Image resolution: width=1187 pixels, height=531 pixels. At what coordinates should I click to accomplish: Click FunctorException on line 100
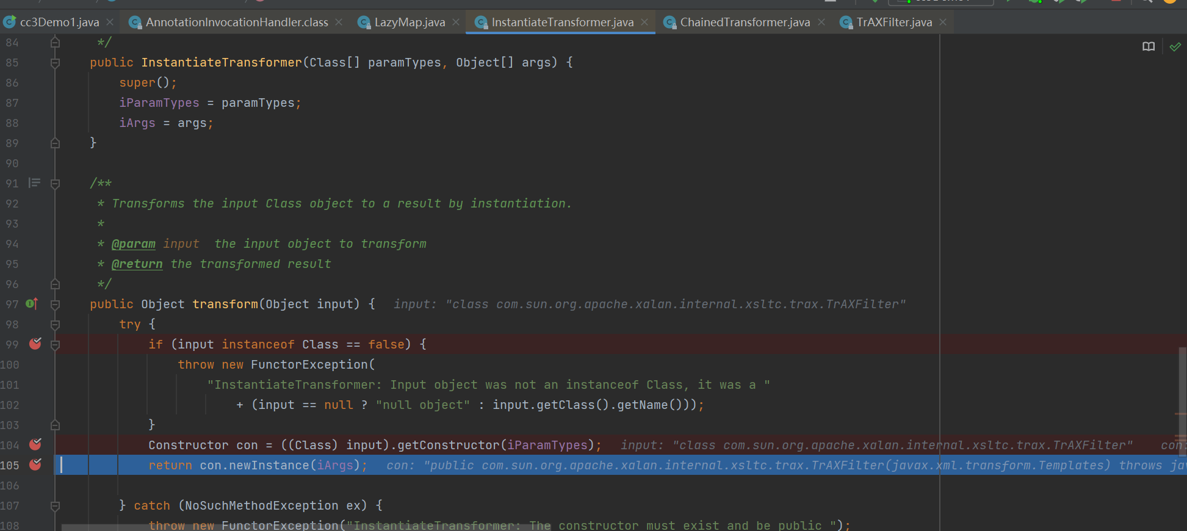(x=309, y=365)
